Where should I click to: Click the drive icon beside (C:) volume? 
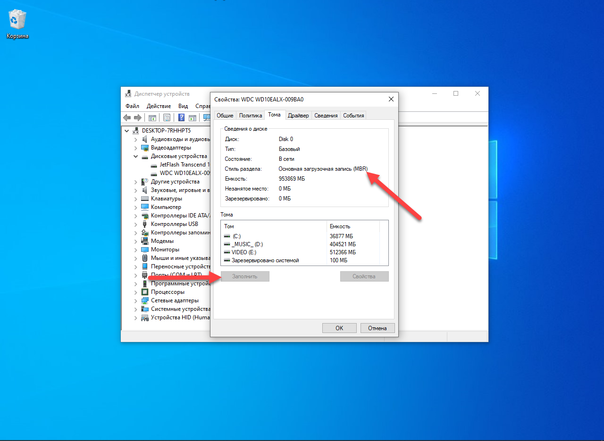tap(227, 236)
